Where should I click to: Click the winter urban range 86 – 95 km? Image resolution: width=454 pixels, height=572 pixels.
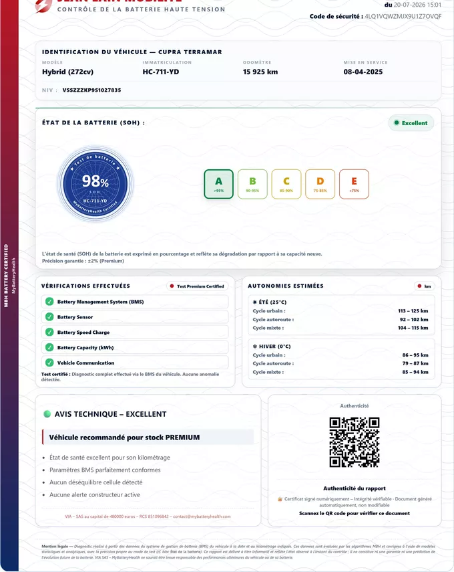tap(415, 355)
